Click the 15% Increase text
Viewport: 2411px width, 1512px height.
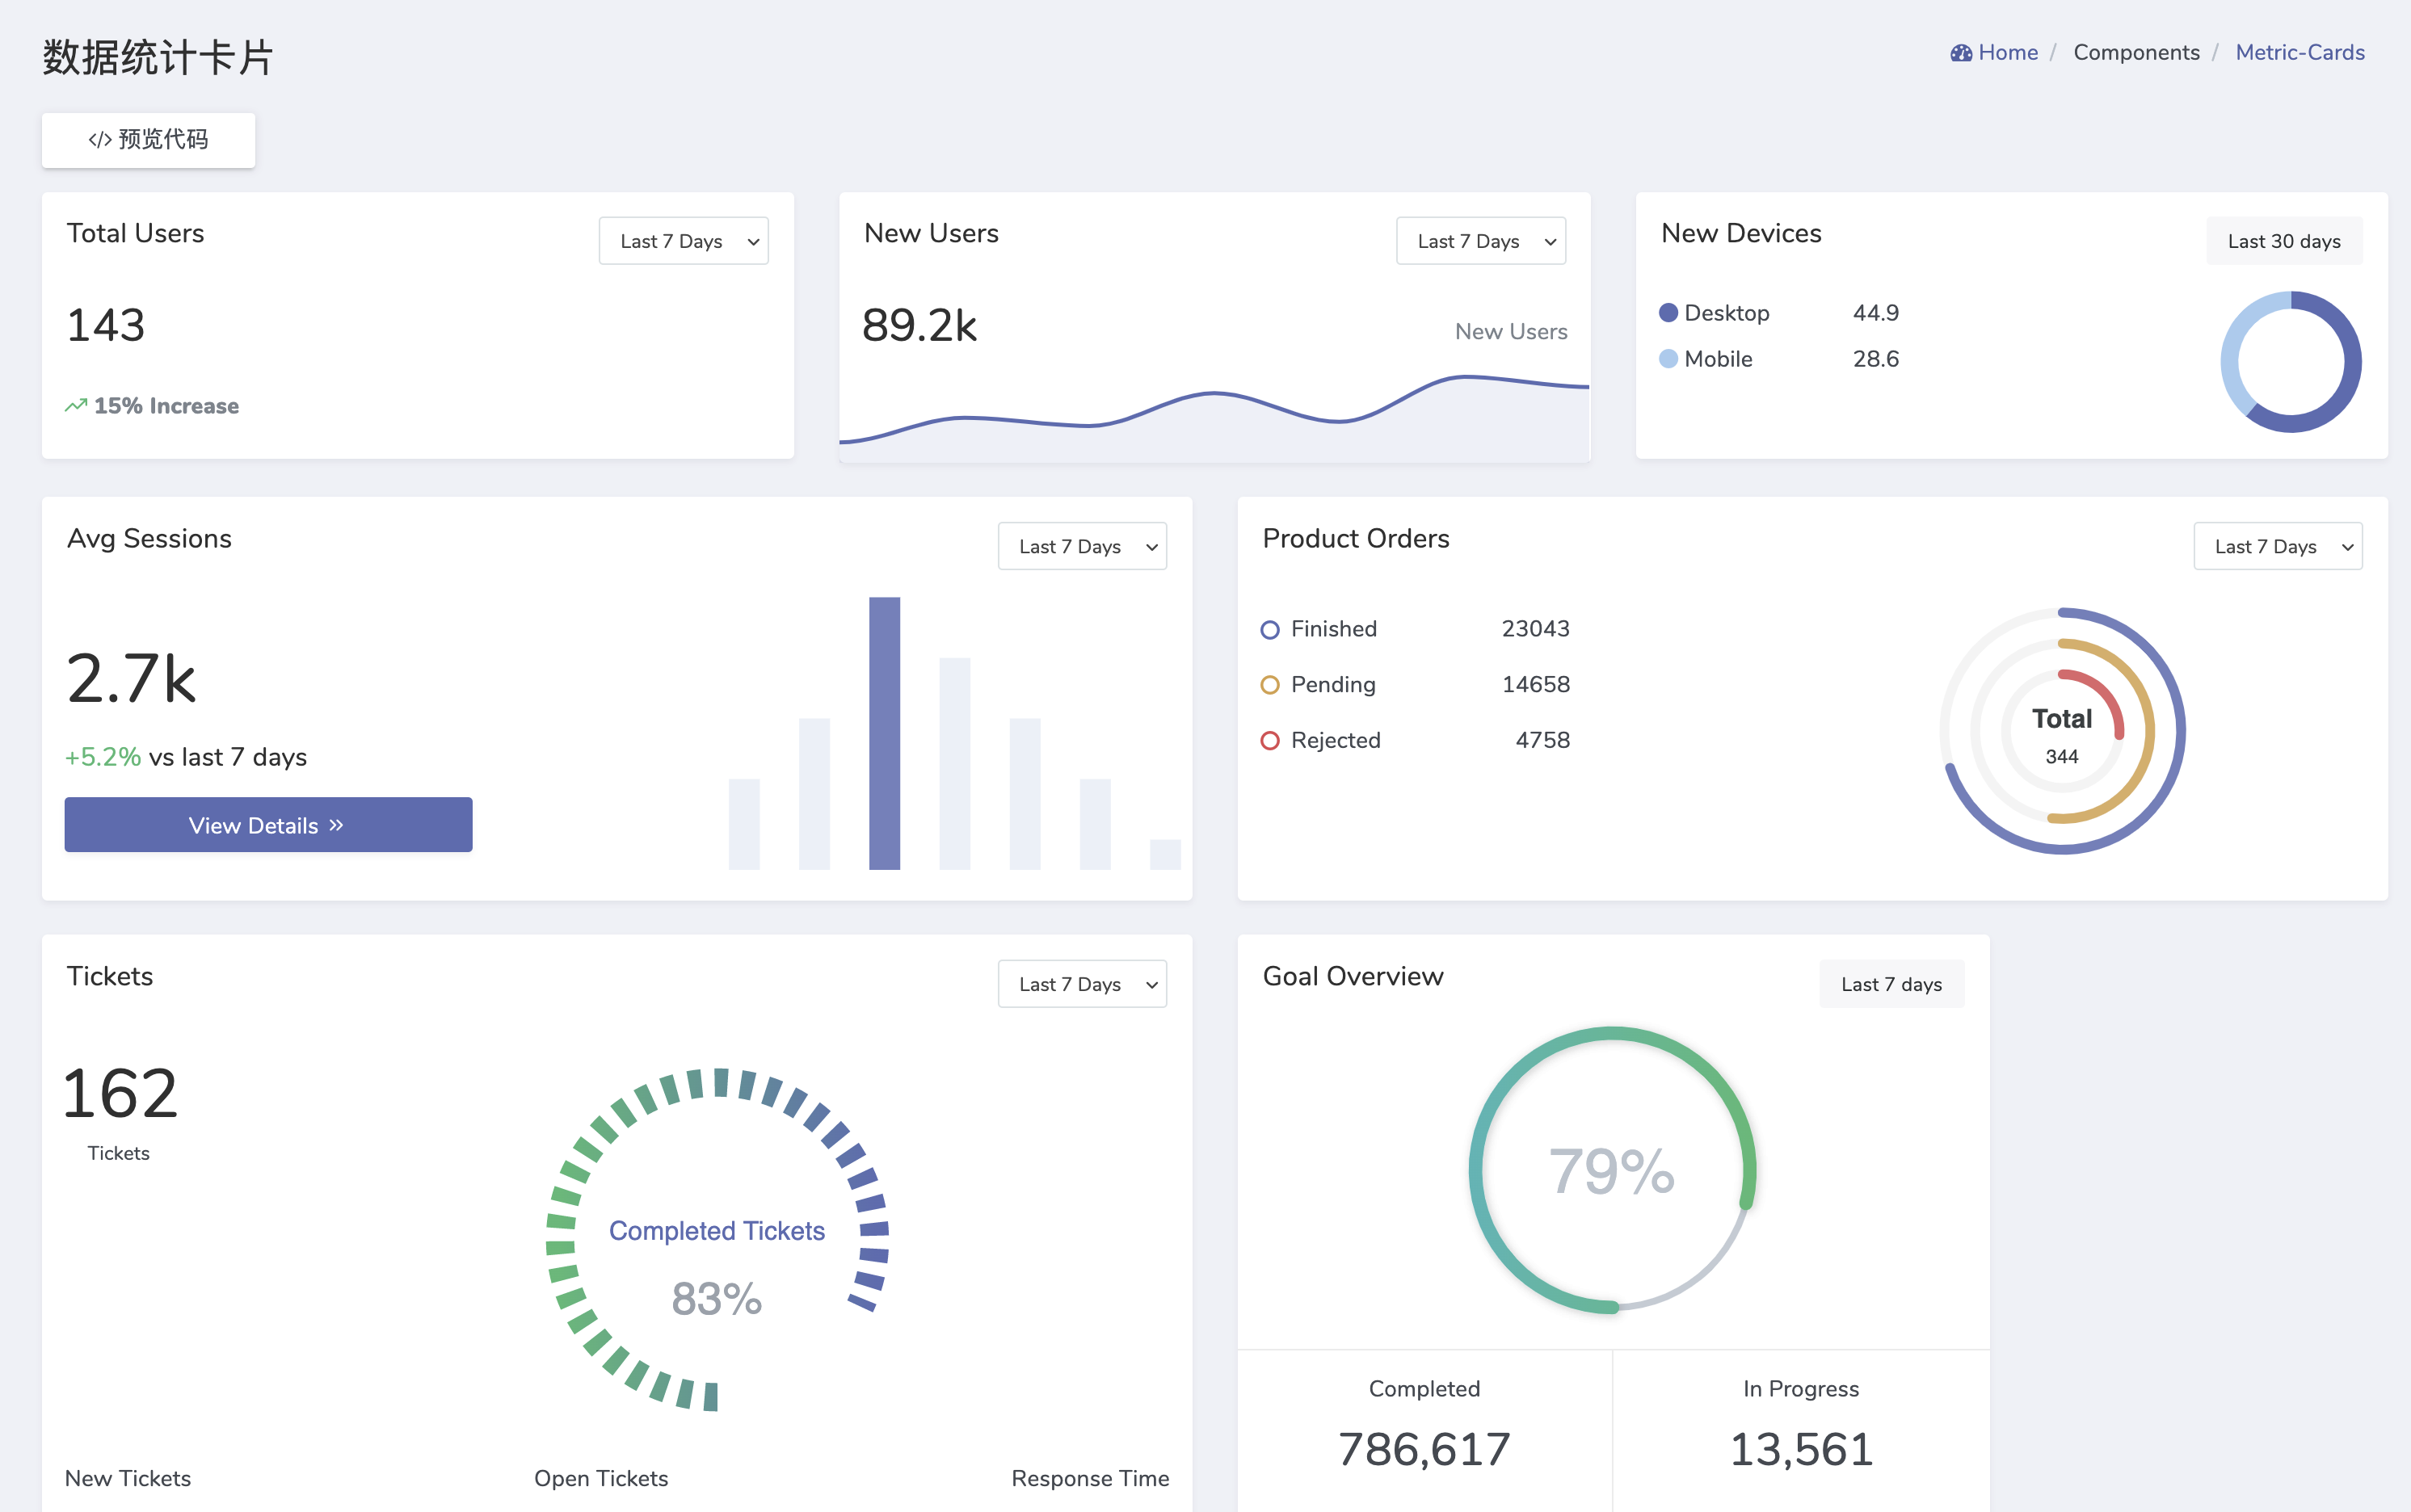point(166,406)
